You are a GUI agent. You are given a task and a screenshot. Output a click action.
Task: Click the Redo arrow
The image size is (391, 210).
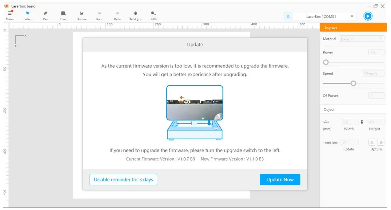click(x=118, y=13)
